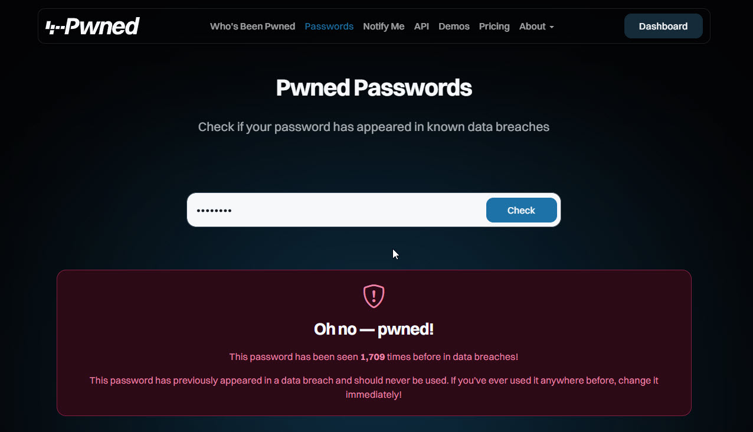
Task: Click 'This password has been seen' line
Action: pyautogui.click(x=294, y=357)
